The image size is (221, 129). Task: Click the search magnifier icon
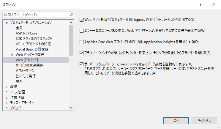(71, 15)
